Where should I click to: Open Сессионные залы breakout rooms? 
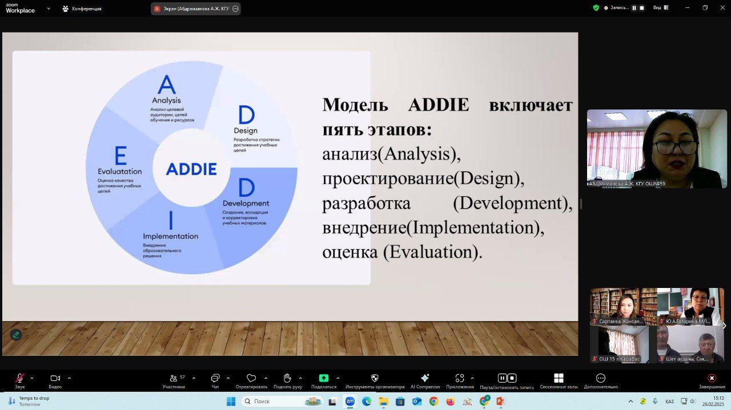(x=559, y=379)
